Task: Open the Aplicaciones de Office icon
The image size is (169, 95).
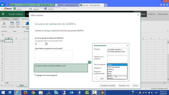Action: pyautogui.click(x=27, y=23)
